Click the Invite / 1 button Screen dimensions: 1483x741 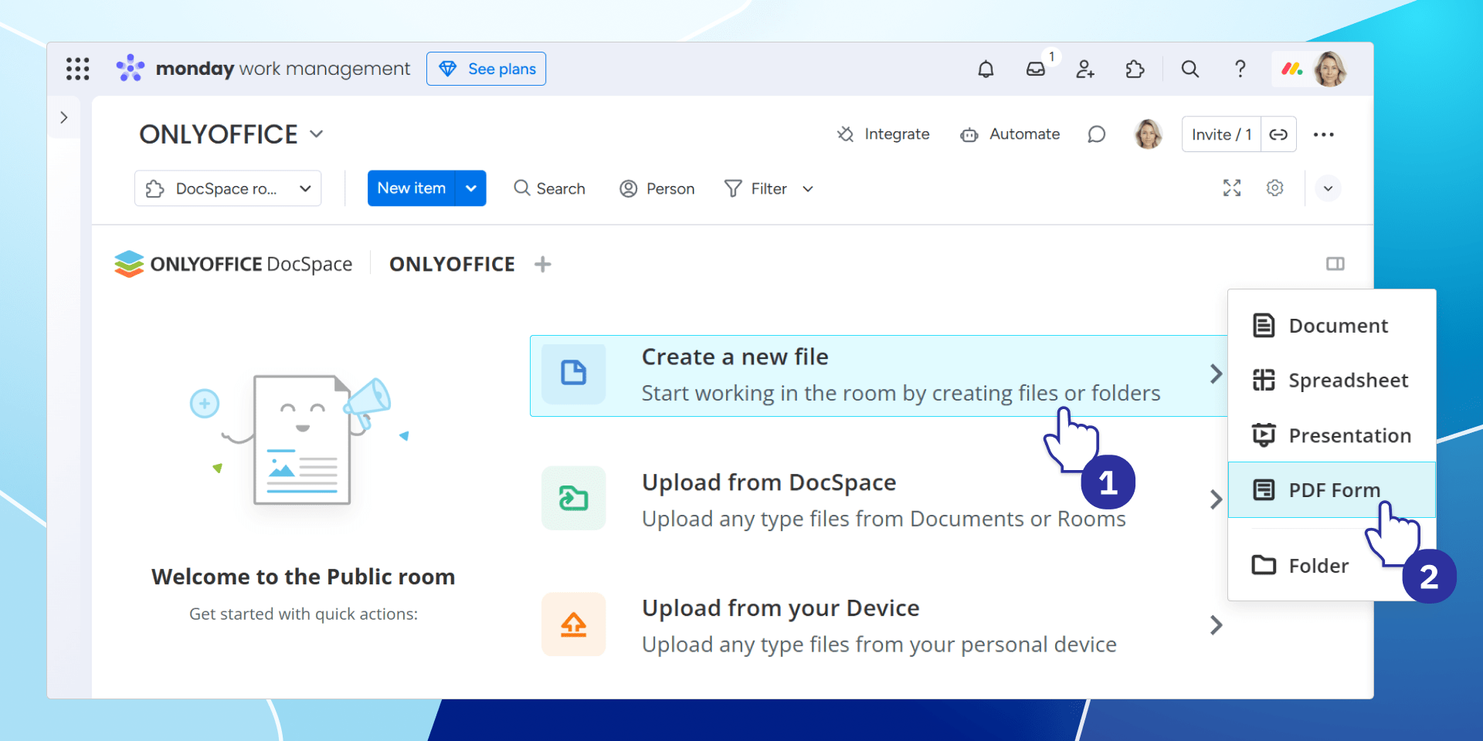[x=1221, y=134]
